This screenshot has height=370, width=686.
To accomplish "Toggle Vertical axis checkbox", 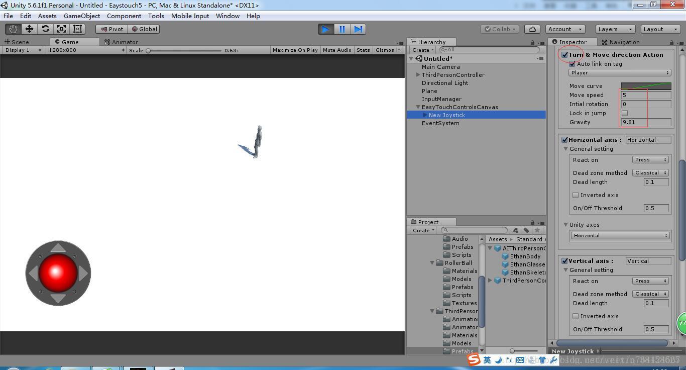I will pyautogui.click(x=564, y=261).
